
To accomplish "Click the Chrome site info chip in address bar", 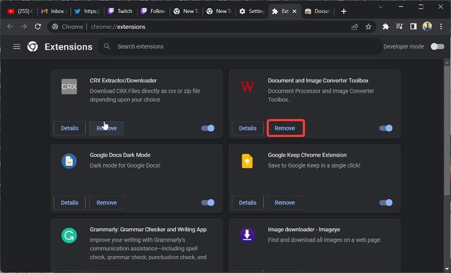I will pos(68,27).
